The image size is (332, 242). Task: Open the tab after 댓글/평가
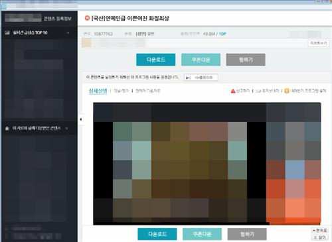147,91
